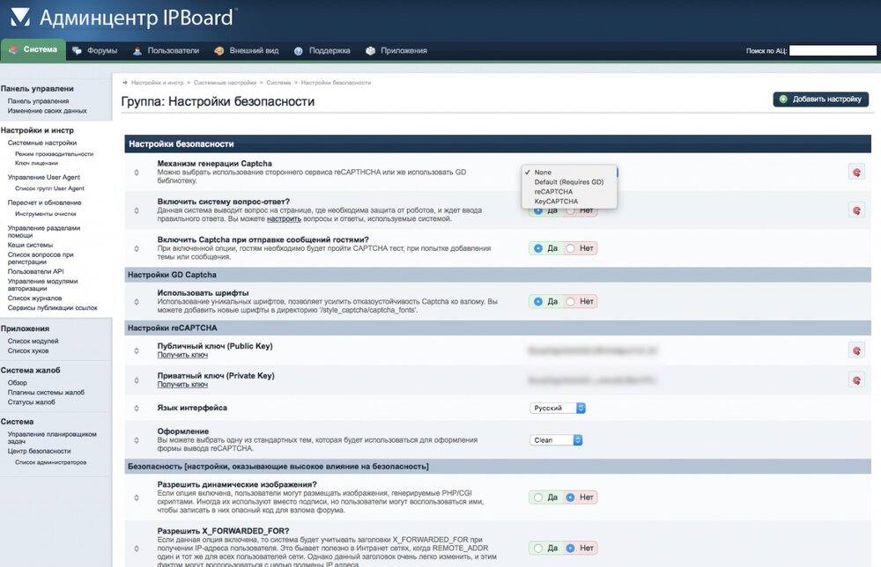The image size is (881, 567).
Task: Click the revert icon for question-answer system setting
Action: [855, 210]
